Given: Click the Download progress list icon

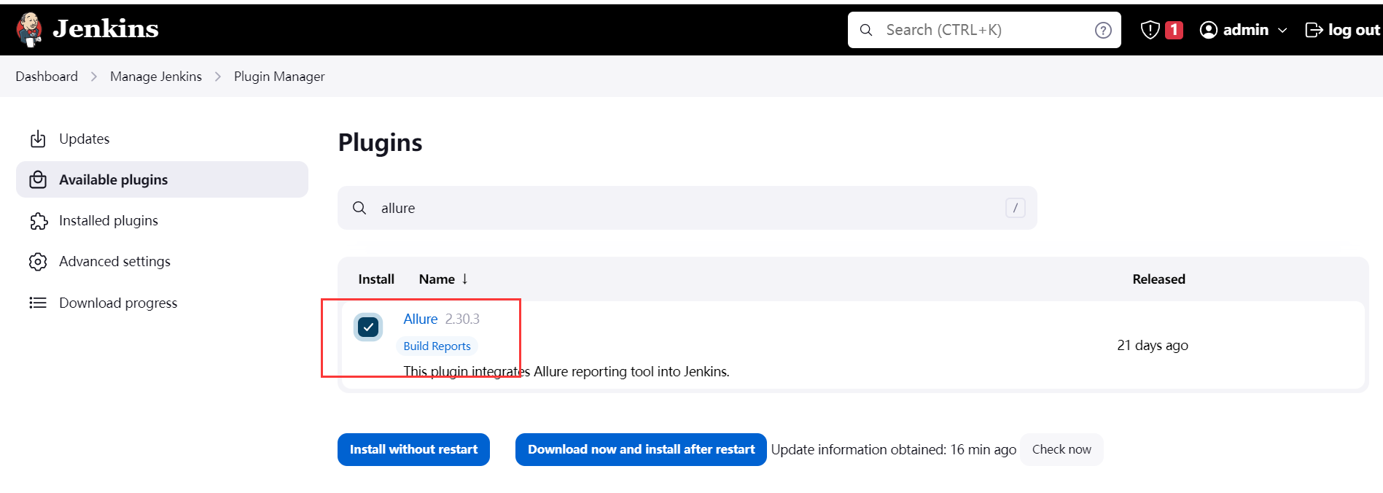Looking at the screenshot, I should click(x=38, y=303).
